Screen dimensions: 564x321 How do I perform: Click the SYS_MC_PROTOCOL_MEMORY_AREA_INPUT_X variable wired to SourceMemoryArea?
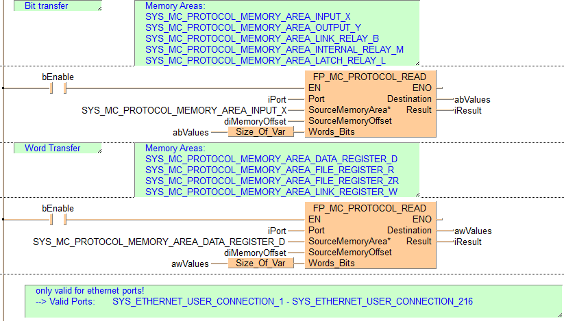(x=184, y=110)
